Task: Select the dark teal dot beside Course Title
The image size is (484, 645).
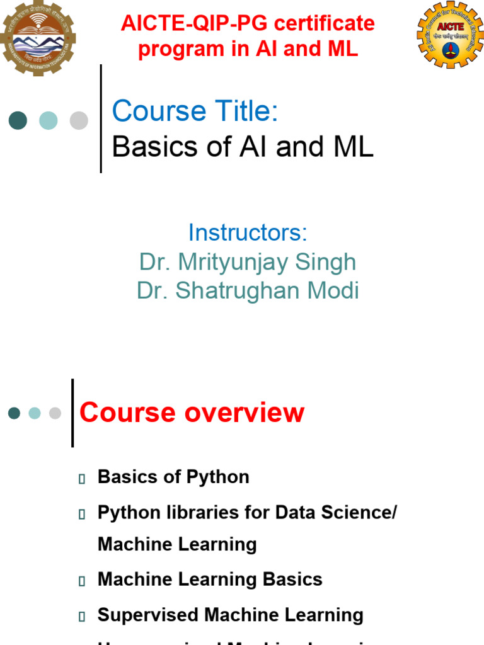Action: pos(18,120)
